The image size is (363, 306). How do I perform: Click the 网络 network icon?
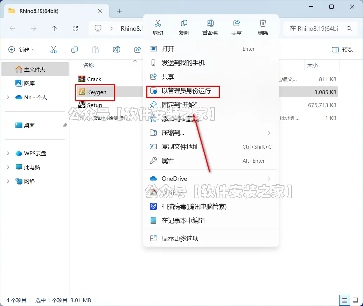pyautogui.click(x=19, y=181)
